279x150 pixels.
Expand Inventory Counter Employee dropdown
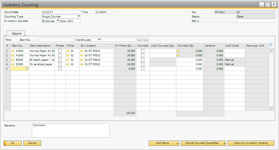58,21
